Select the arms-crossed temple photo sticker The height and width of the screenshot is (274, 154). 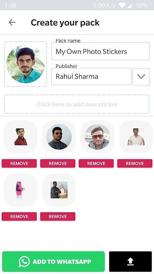click(59, 190)
